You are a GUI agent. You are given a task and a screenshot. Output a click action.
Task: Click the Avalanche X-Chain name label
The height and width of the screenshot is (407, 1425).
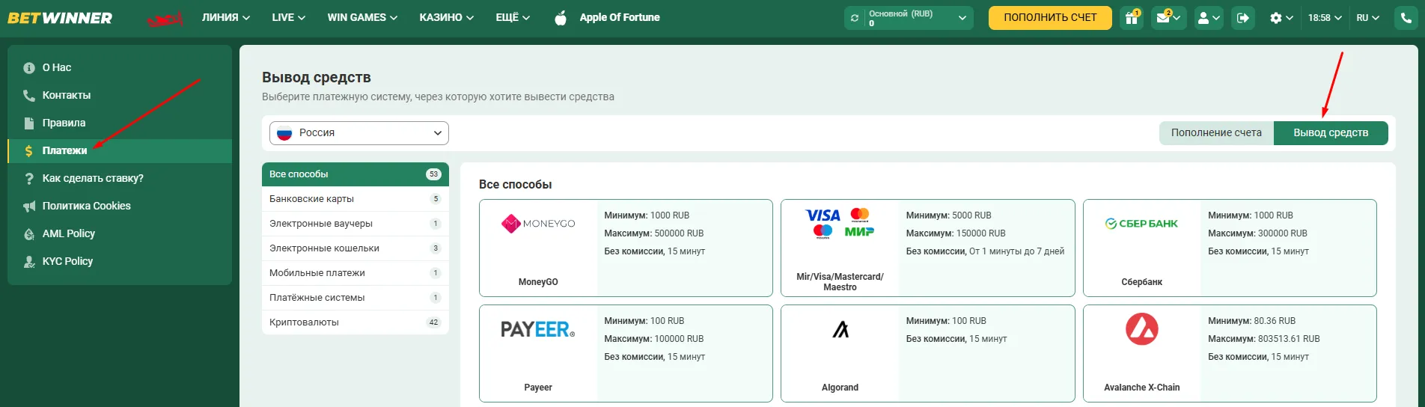pyautogui.click(x=1141, y=388)
